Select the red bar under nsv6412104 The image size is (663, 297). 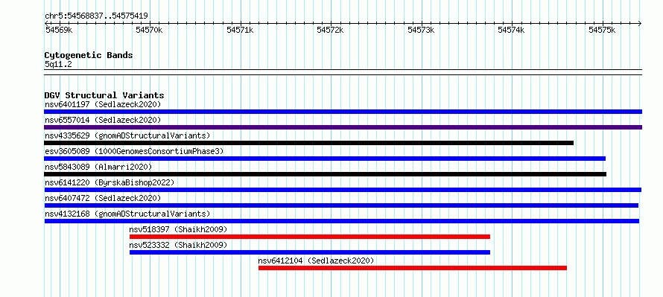tap(412, 268)
